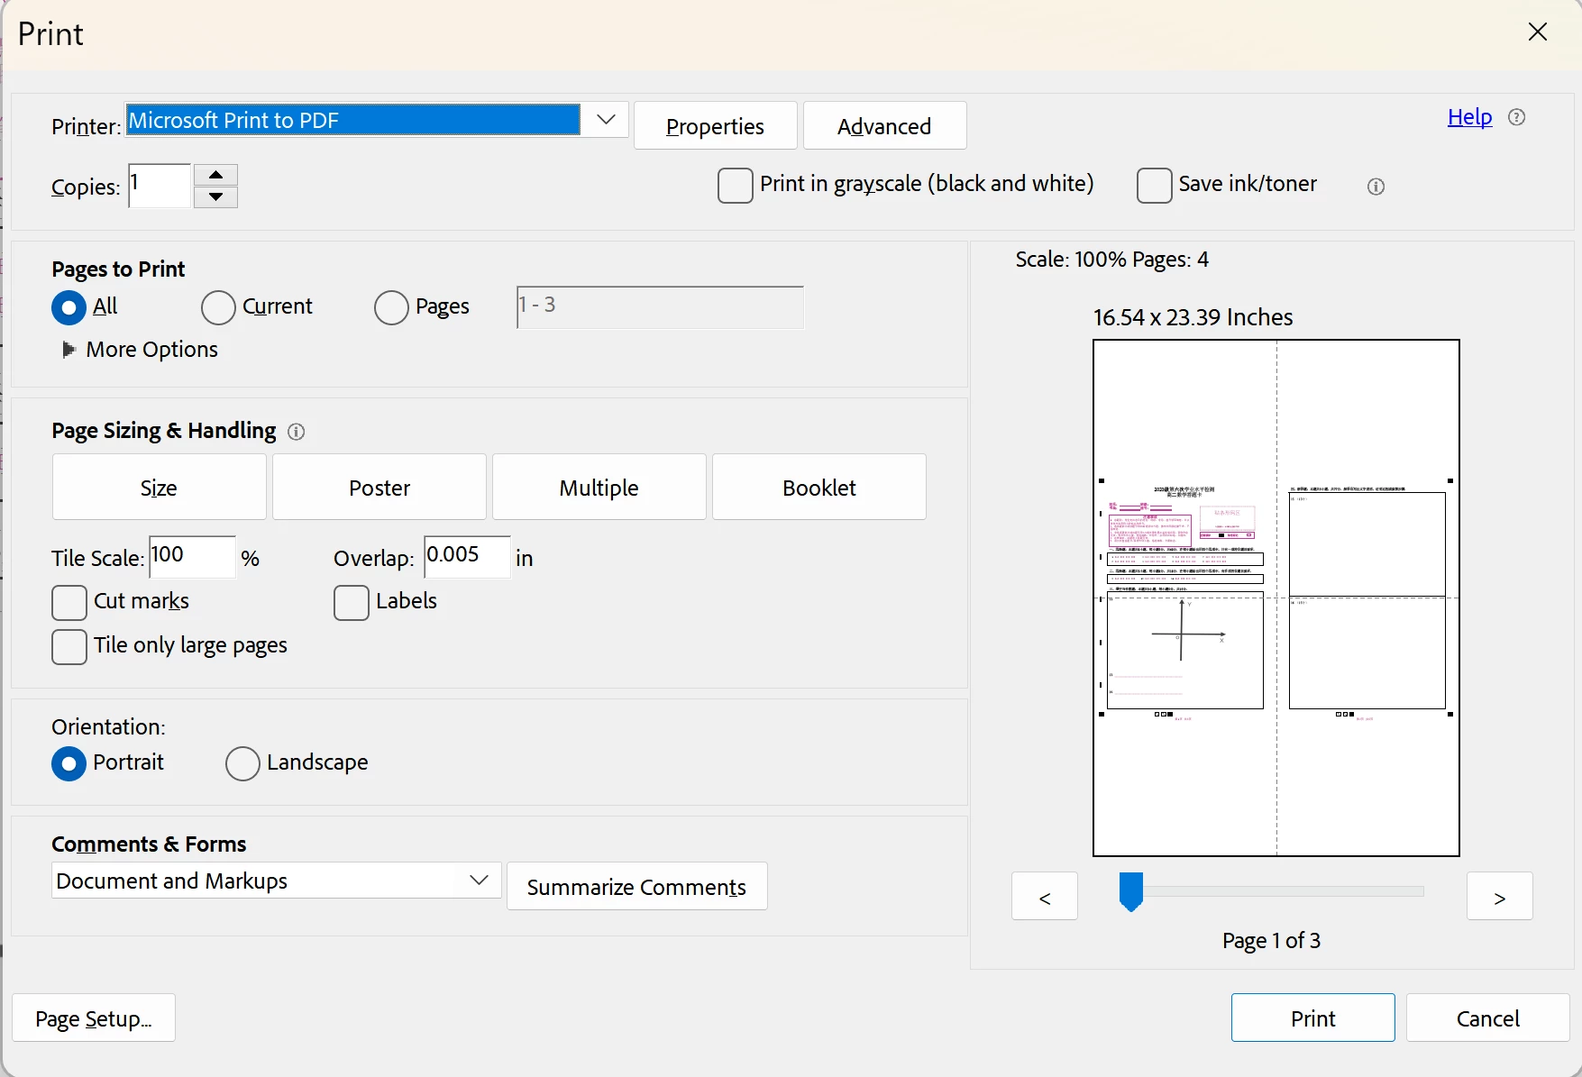Screen dimensions: 1582x1077
Task: Choose Portrait orientation
Action: [69, 763]
